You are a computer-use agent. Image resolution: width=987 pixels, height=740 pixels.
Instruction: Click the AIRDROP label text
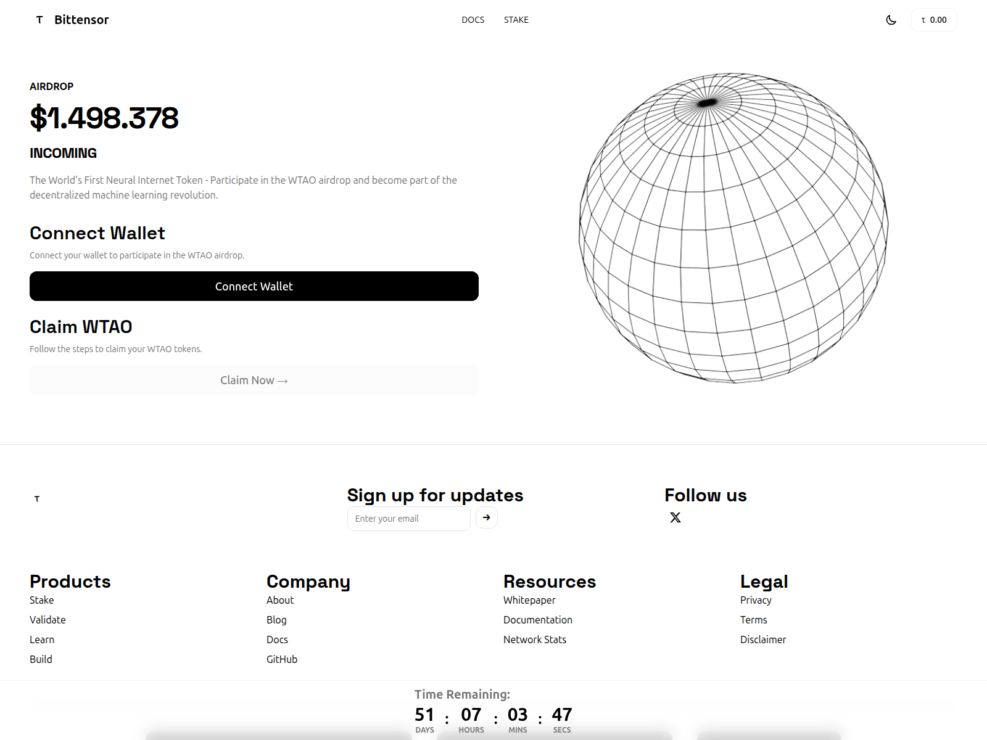[51, 86]
